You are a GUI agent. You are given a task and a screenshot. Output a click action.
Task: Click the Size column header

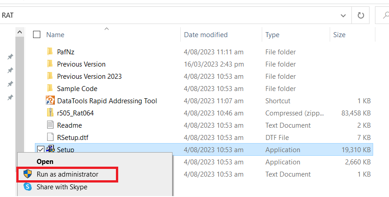click(339, 34)
